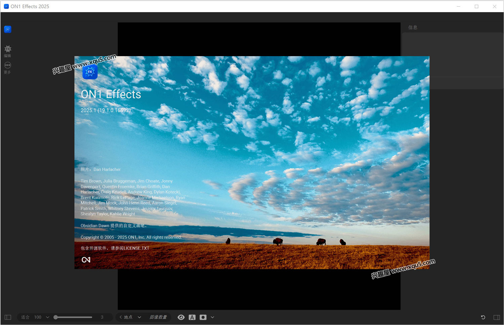Minimize the ON1 Effects 2025 window
Viewport: 504px width, 325px height.
[x=459, y=6]
